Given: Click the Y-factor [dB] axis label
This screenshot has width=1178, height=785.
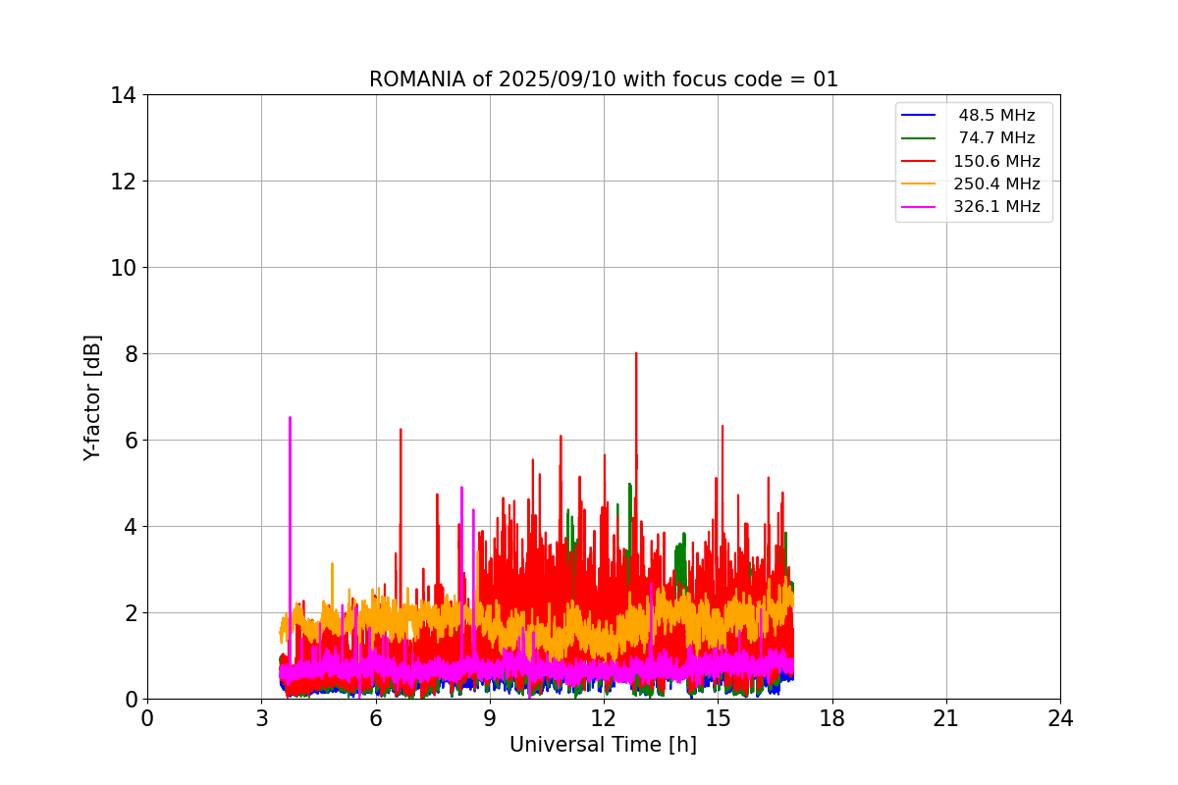Looking at the screenshot, I should 92,396.
